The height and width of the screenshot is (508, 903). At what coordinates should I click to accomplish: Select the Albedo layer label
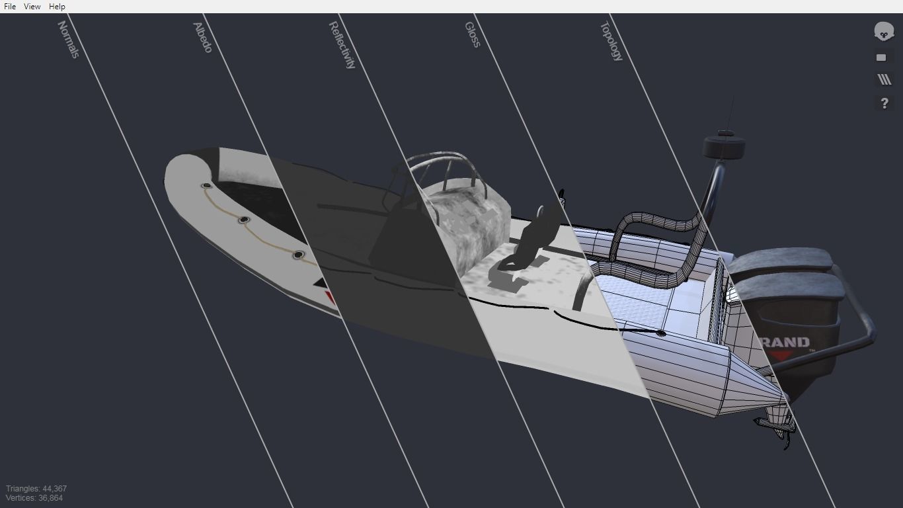(x=202, y=38)
